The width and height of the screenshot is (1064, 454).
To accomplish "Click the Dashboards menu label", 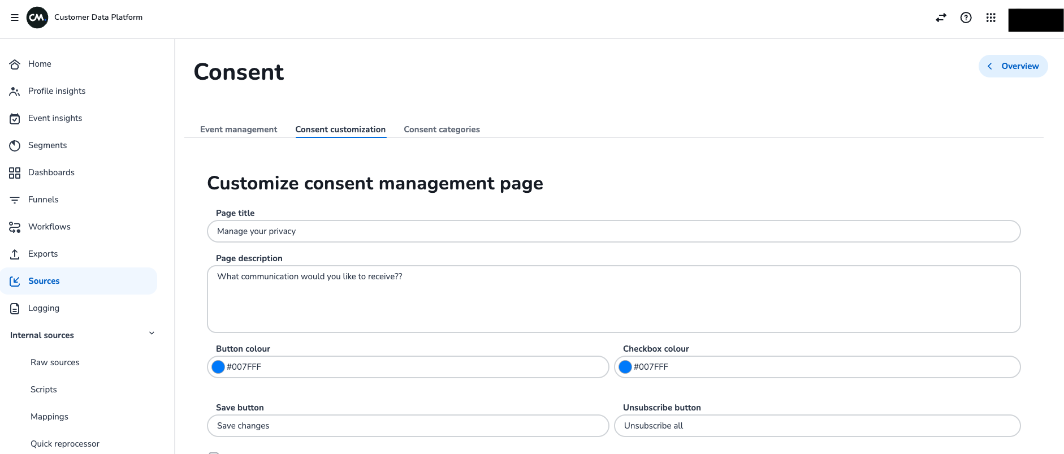I will [51, 172].
